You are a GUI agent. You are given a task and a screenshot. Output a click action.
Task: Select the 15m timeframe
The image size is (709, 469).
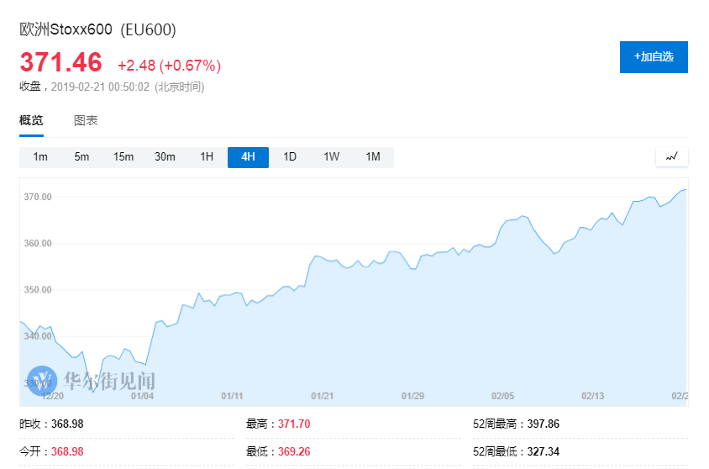[123, 157]
